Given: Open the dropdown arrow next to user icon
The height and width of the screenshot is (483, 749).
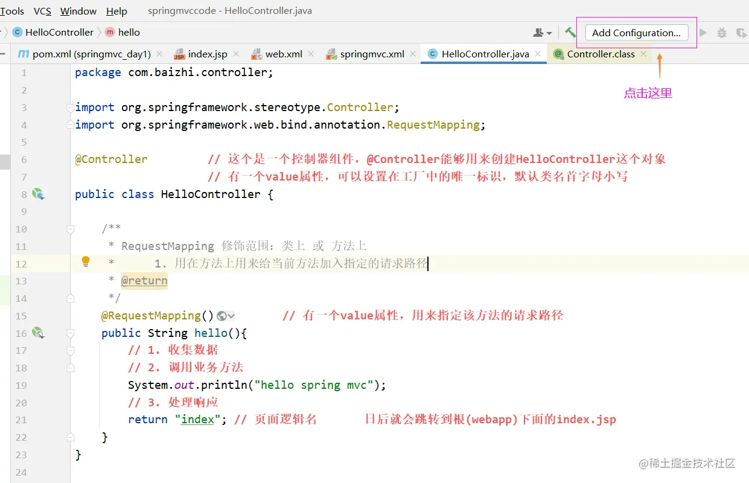Looking at the screenshot, I should coord(549,33).
